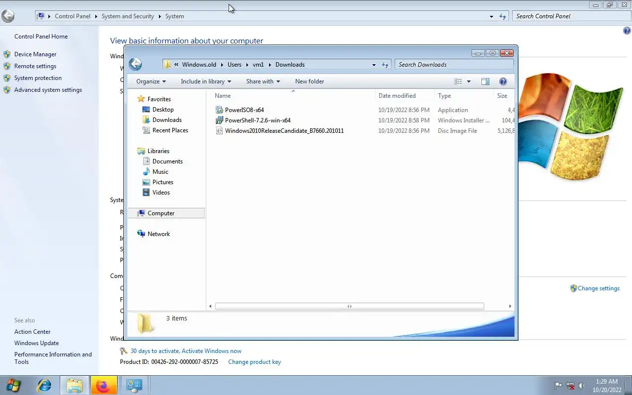
Task: Open System protection link
Action: click(x=38, y=78)
